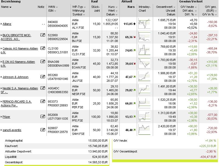Sort by Name column arrow

point(10,7)
